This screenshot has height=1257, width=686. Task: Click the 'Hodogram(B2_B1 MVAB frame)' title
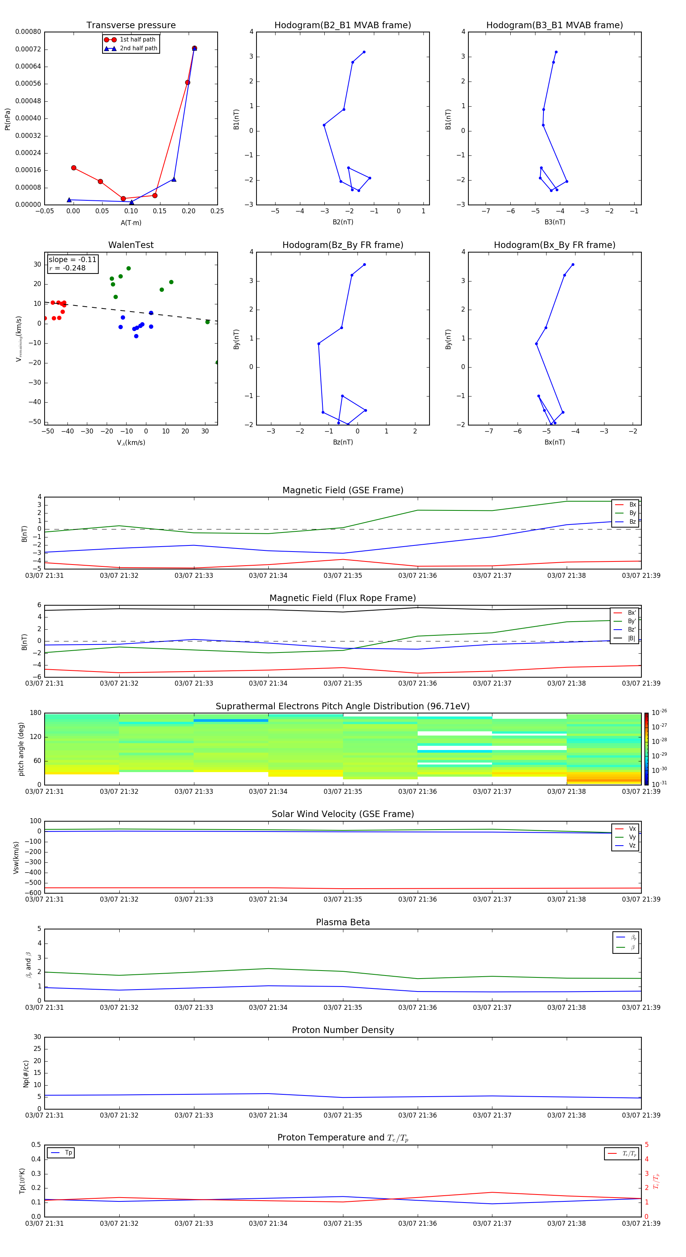343,26
